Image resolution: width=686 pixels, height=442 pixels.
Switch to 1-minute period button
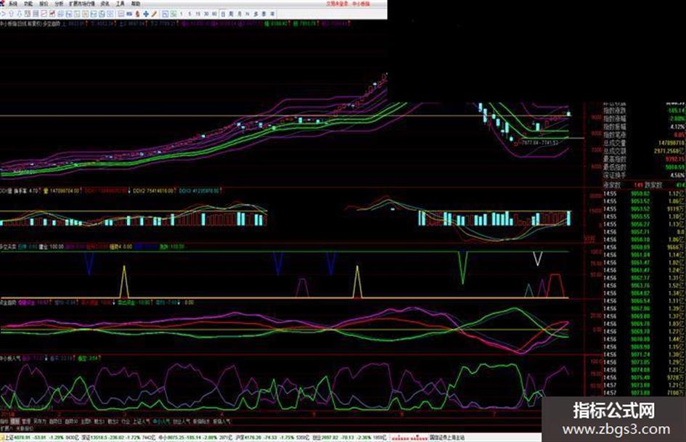tap(181, 14)
